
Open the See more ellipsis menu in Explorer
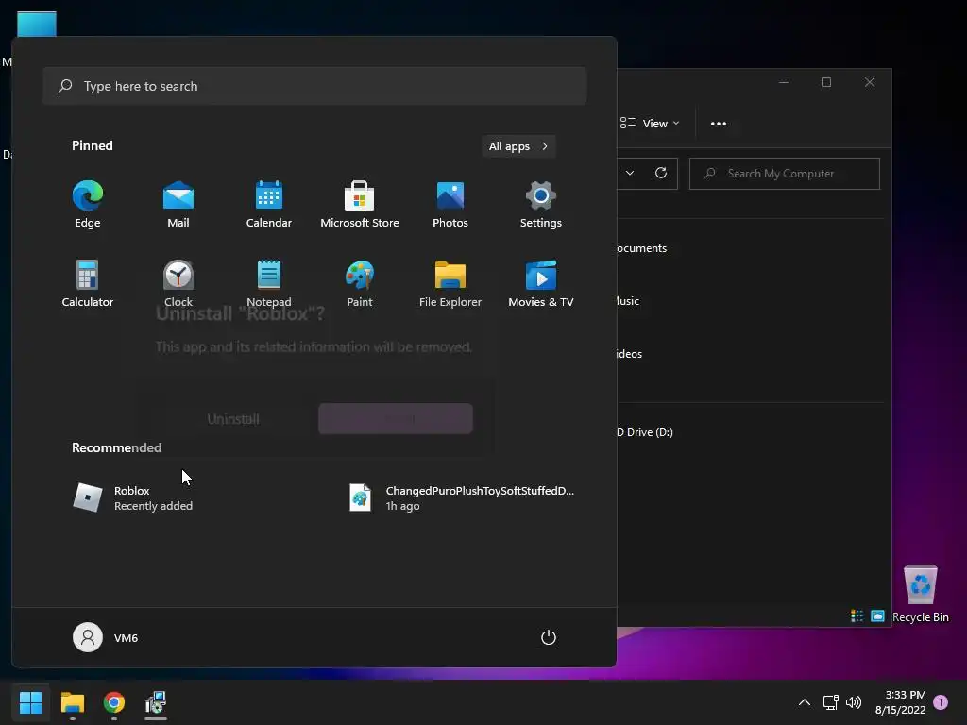pos(719,124)
